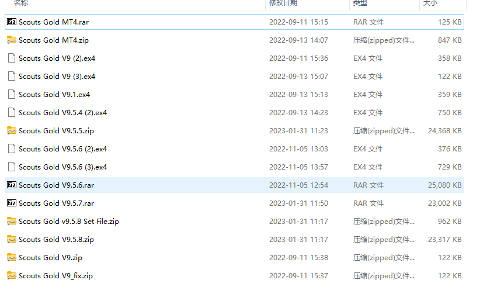Click the Scouts Gold V9.5.6 (3).ex4 file icon

tap(12, 167)
